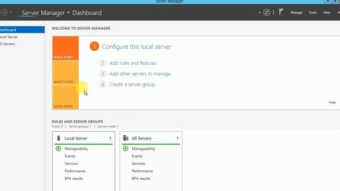
Task: Hide the welcome tile
Action: [x=332, y=102]
